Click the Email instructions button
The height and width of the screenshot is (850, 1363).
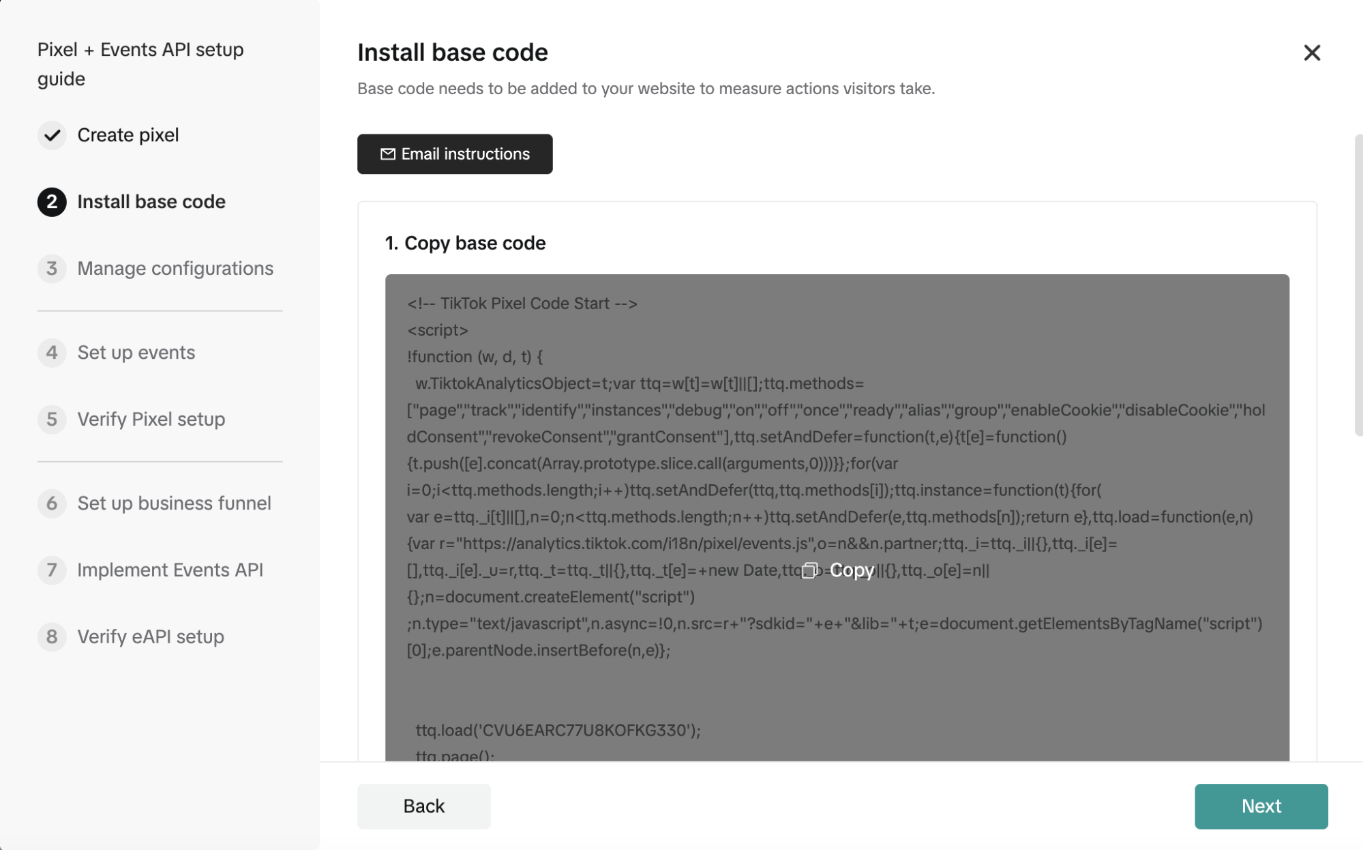[x=455, y=154]
